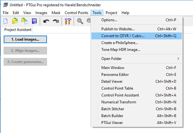193x133 pixels.
Task: Expand the Open Folder submenu
Action: 137,59
